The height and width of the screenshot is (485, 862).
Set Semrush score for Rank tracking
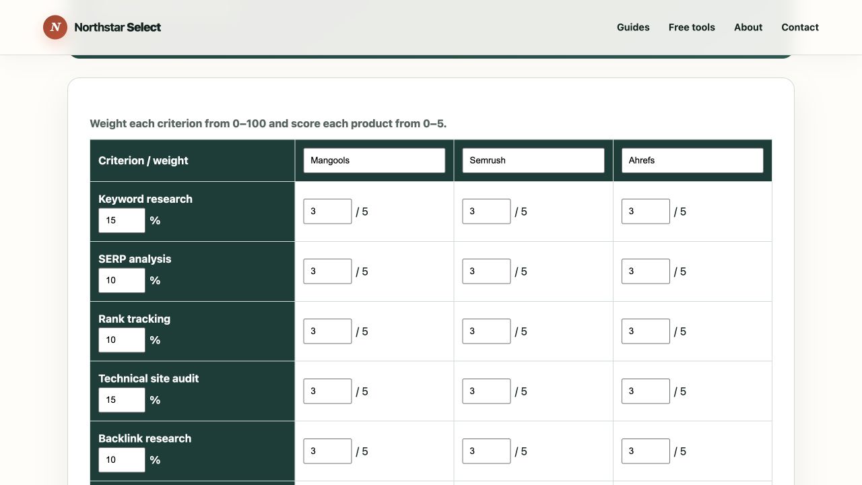coord(486,331)
